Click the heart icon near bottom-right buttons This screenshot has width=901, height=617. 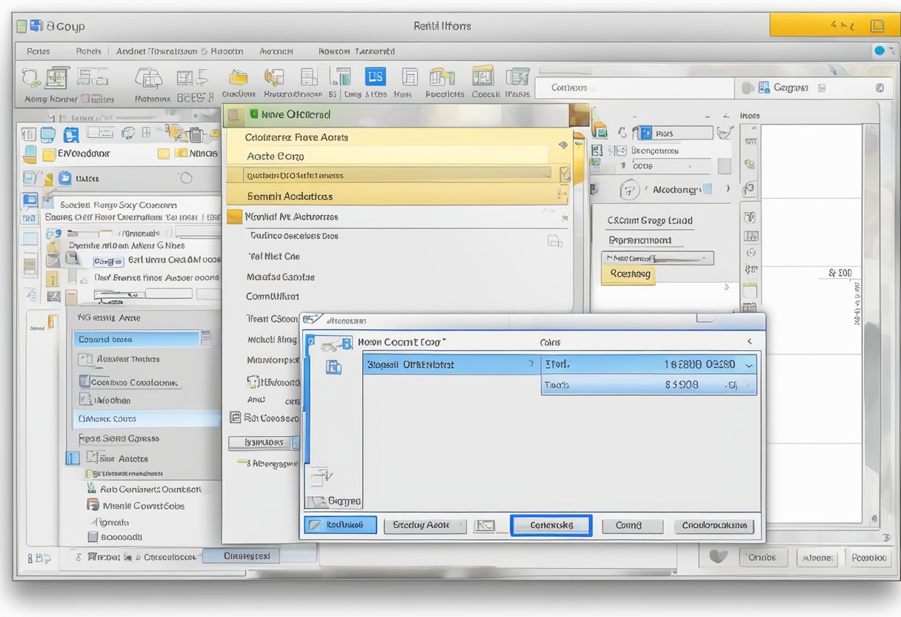[x=716, y=555]
